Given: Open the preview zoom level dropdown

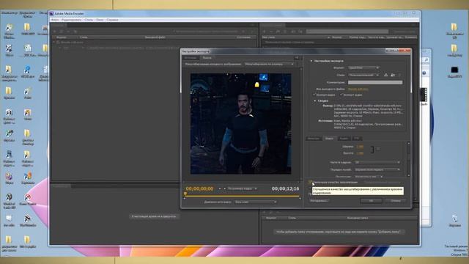Looking at the screenshot, I should (x=243, y=188).
